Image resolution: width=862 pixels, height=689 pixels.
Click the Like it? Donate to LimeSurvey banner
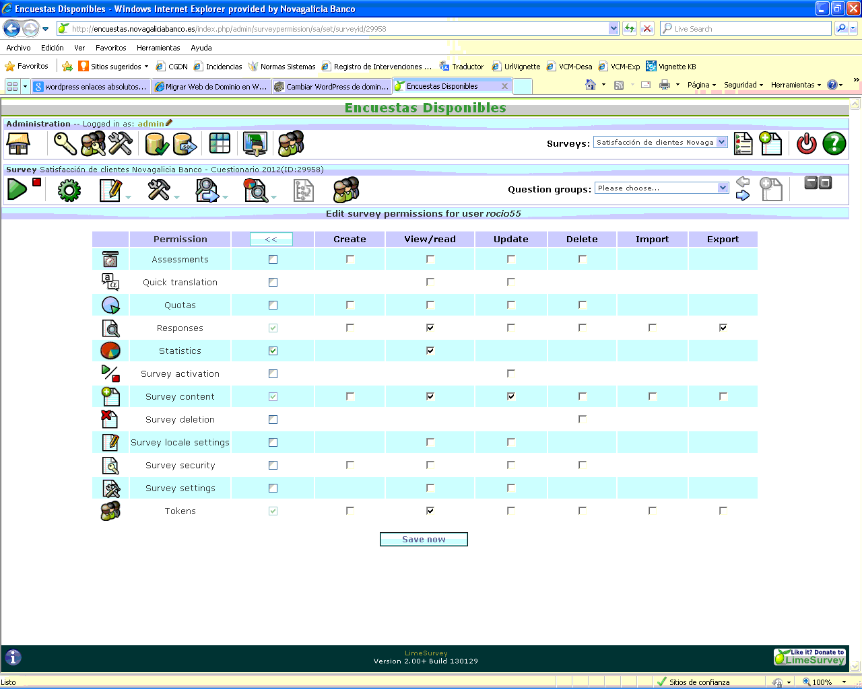[809, 657]
